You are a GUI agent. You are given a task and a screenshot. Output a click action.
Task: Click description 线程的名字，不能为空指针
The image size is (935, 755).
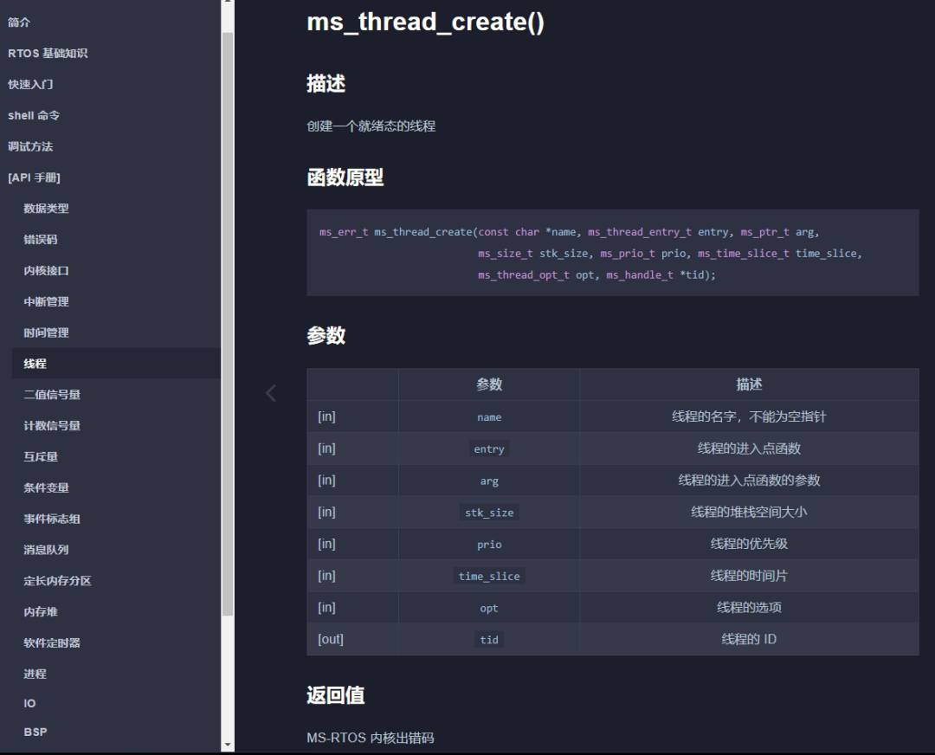749,416
